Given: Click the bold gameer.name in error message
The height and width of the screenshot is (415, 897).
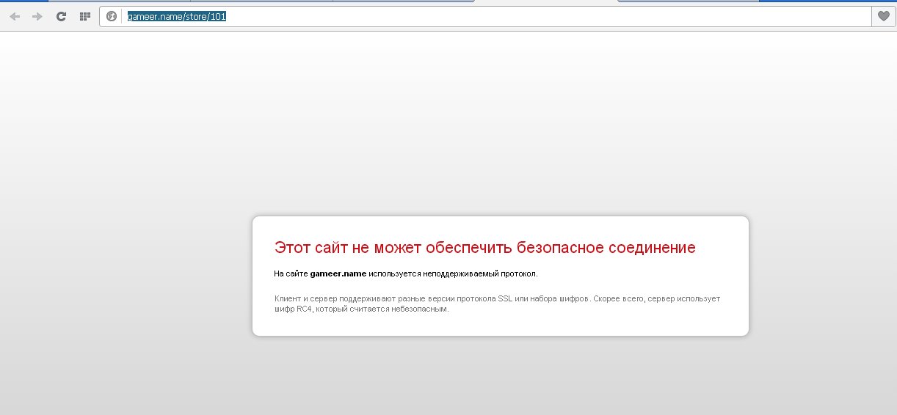Looking at the screenshot, I should click(x=338, y=273).
